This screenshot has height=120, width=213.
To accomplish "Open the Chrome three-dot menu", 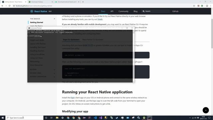I will 211,6.
